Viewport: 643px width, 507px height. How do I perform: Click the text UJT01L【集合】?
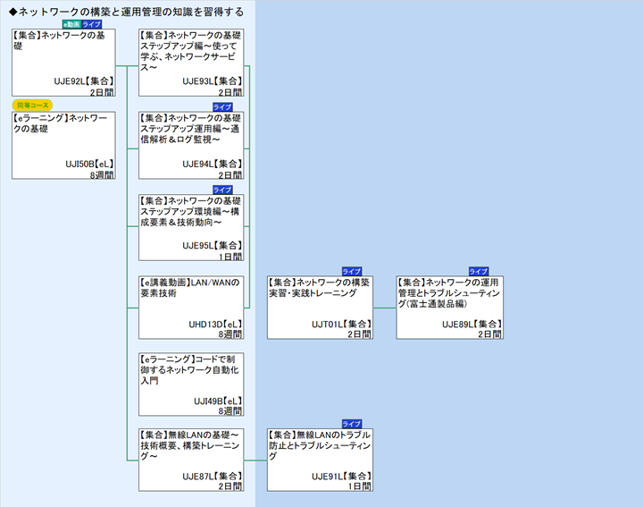[x=341, y=325]
